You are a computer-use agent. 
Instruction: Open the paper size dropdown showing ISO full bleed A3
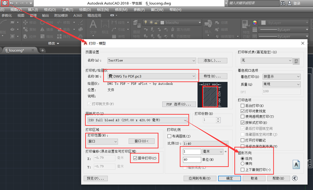(x=137, y=120)
